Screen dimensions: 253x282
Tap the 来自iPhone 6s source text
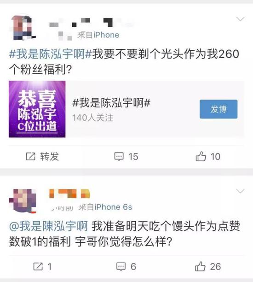click(x=105, y=207)
